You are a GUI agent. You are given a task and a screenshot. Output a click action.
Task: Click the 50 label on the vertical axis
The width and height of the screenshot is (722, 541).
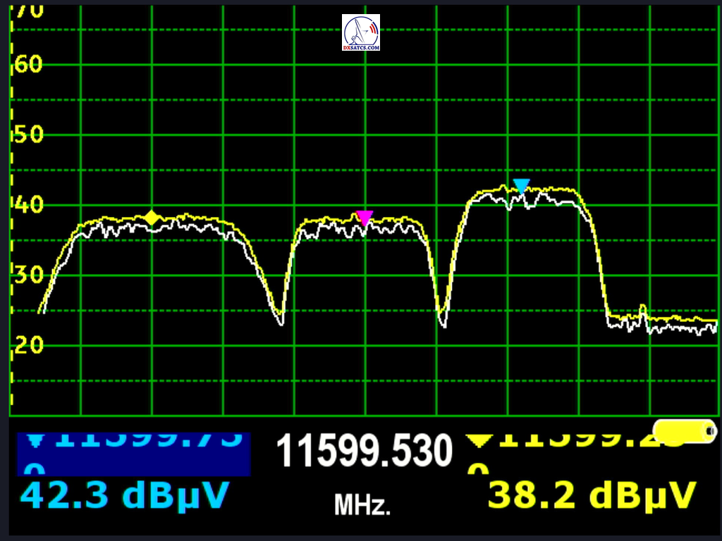(x=28, y=135)
